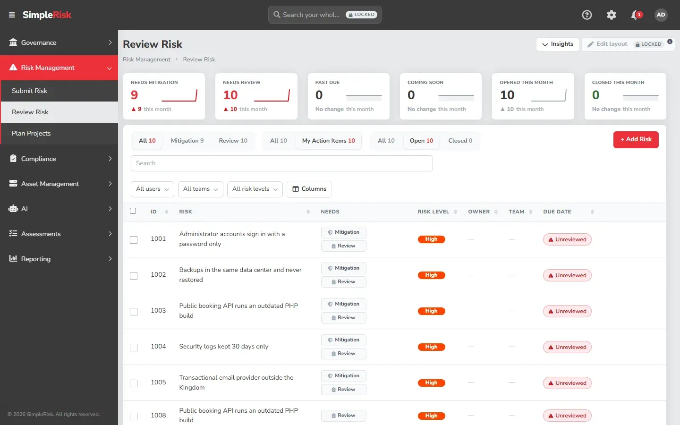Collapse the Risk Management chevron

coord(110,68)
